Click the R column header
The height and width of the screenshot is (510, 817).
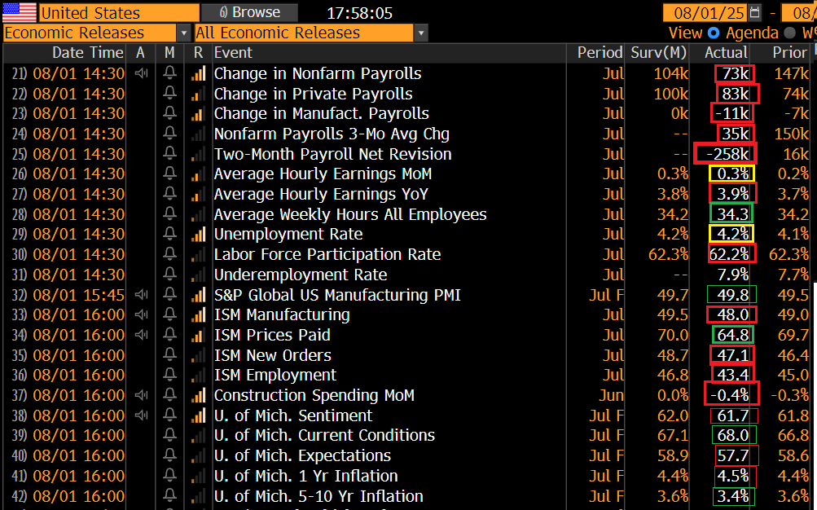tap(198, 53)
